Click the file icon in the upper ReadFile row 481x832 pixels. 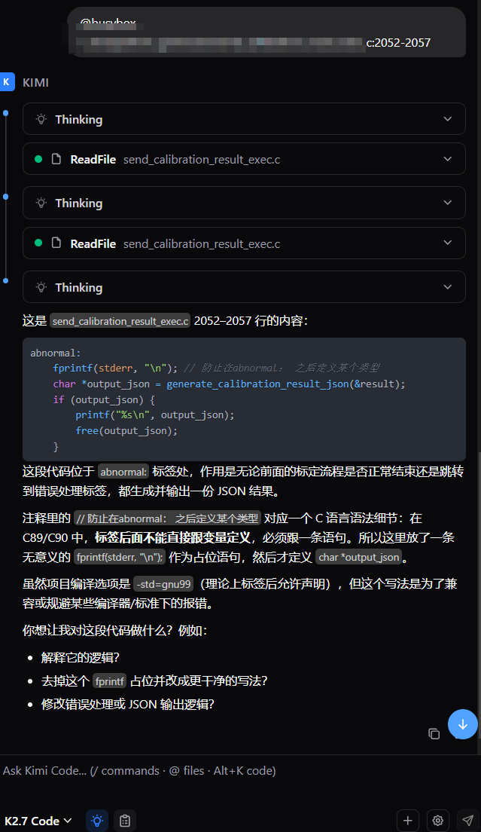tap(56, 159)
